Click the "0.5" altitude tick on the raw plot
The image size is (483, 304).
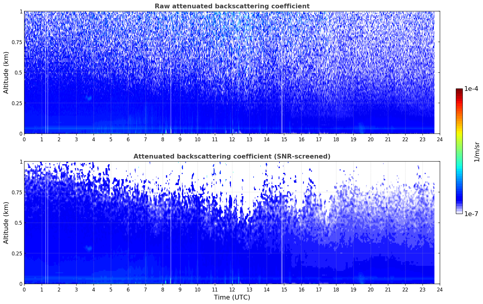pos(18,72)
